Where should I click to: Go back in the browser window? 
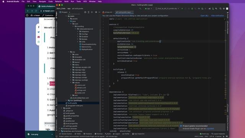(x=28, y=11)
